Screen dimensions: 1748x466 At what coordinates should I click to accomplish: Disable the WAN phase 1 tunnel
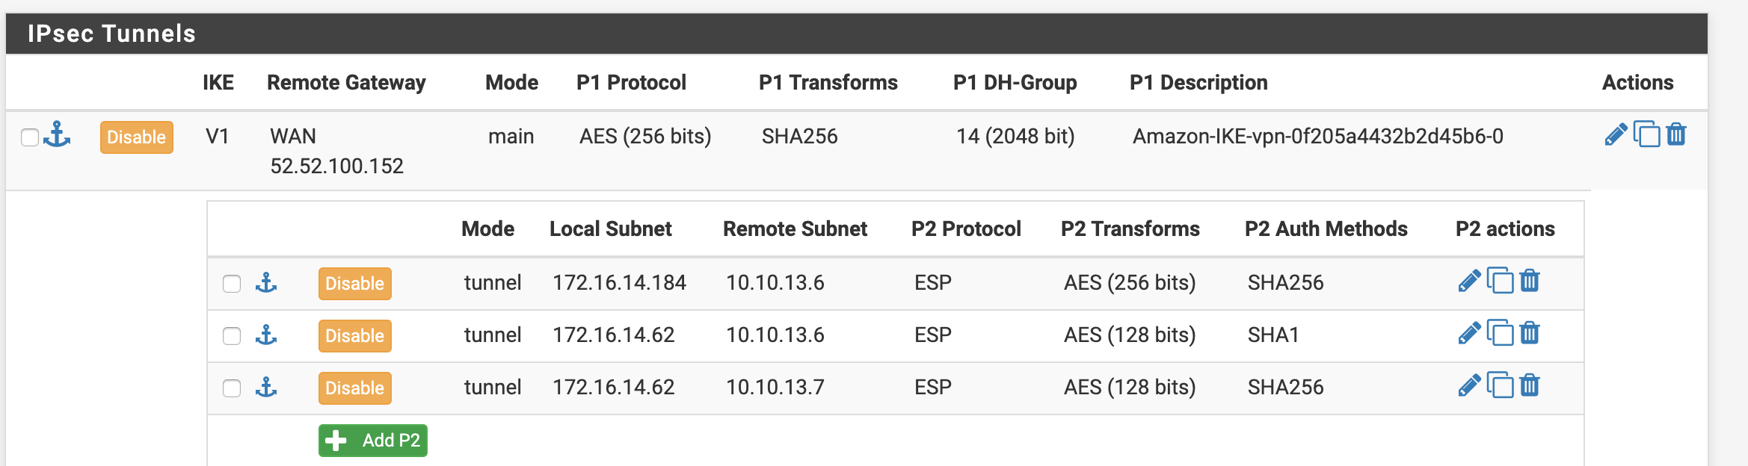click(x=136, y=137)
